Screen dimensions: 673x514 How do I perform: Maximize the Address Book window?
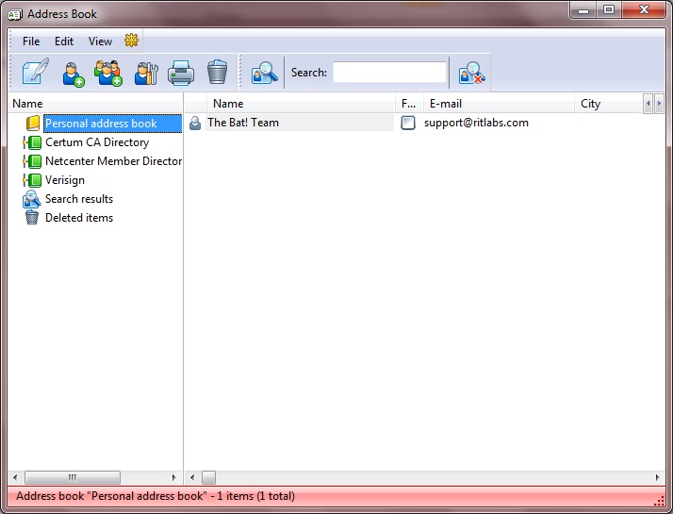pos(609,9)
